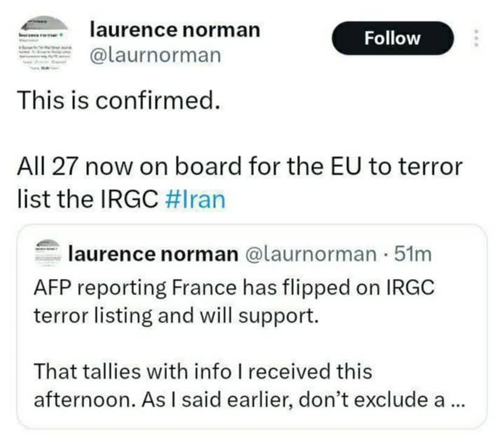Click 'terror listing and will support.' line
The height and width of the screenshot is (436, 504).
176,316
